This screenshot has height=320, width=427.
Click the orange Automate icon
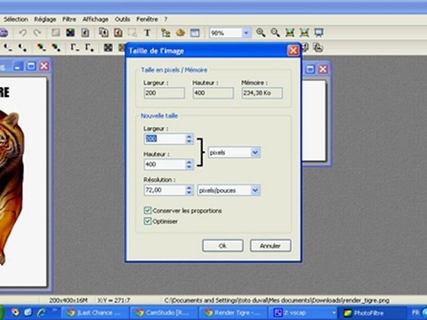pos(180,32)
